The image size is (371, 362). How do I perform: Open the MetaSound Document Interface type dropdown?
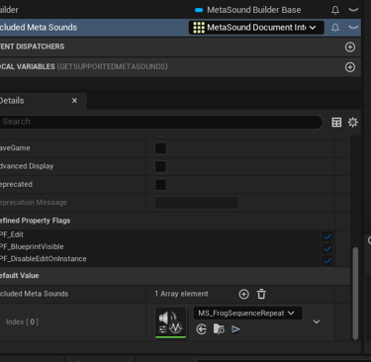point(256,28)
